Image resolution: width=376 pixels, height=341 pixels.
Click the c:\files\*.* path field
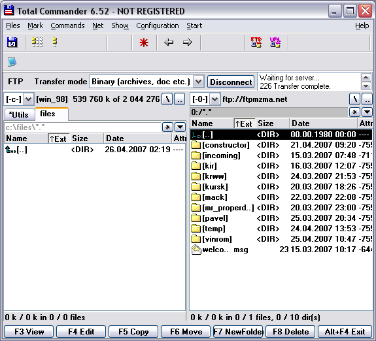[83, 127]
